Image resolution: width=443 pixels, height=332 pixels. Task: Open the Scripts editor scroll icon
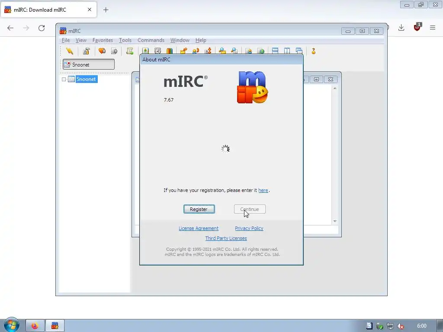(x=130, y=51)
